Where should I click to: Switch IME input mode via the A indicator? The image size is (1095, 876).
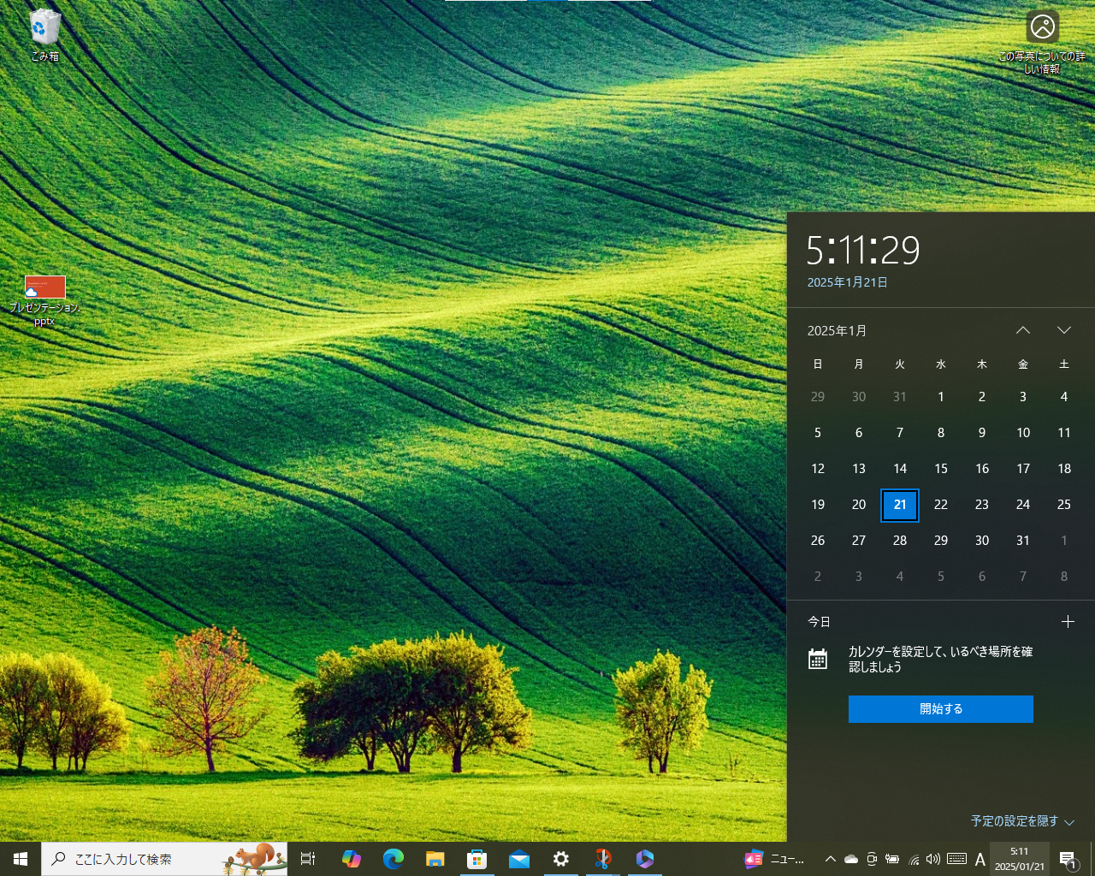click(979, 859)
